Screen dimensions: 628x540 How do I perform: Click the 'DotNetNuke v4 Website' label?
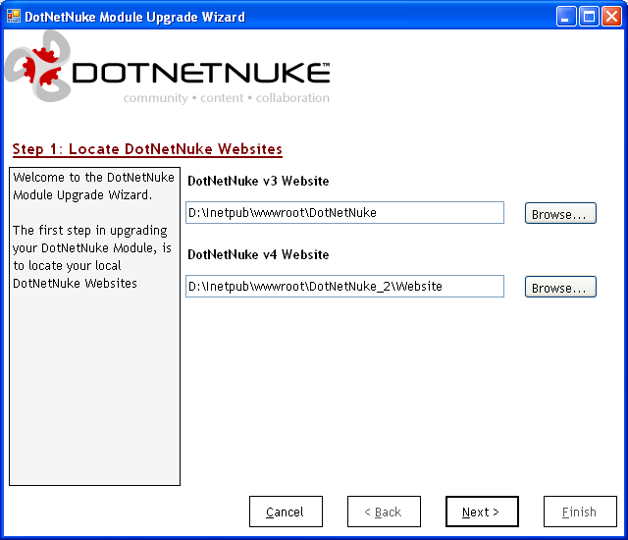point(258,254)
